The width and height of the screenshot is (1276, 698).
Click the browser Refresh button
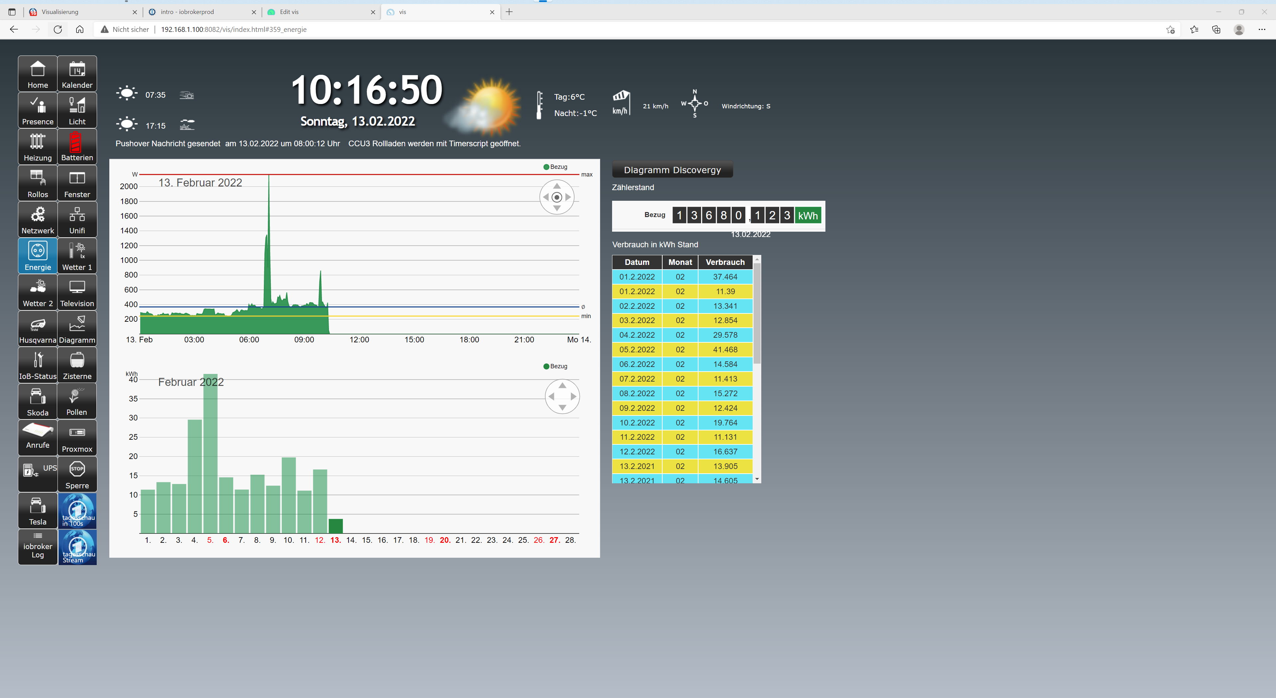(x=57, y=29)
